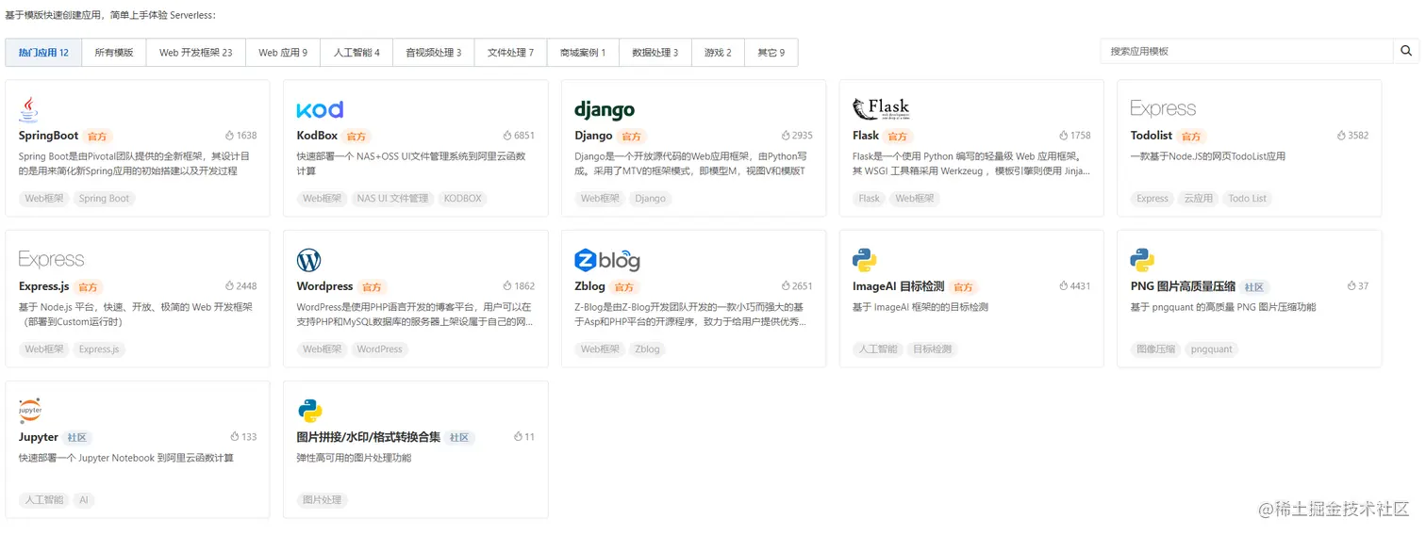Screen dimensions: 1426x535
Task: Open the 音视频处理 3 tab
Action: click(x=434, y=53)
